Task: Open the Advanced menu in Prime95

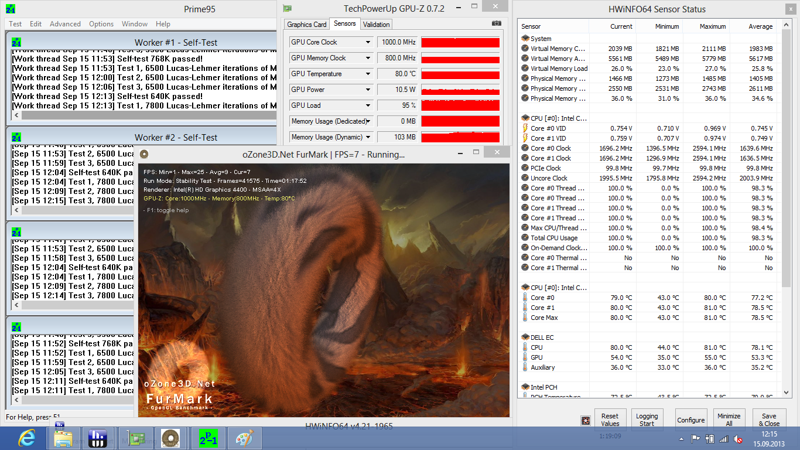Action: coord(65,24)
